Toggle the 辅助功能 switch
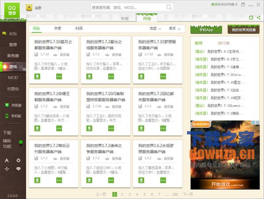 (x=21, y=144)
